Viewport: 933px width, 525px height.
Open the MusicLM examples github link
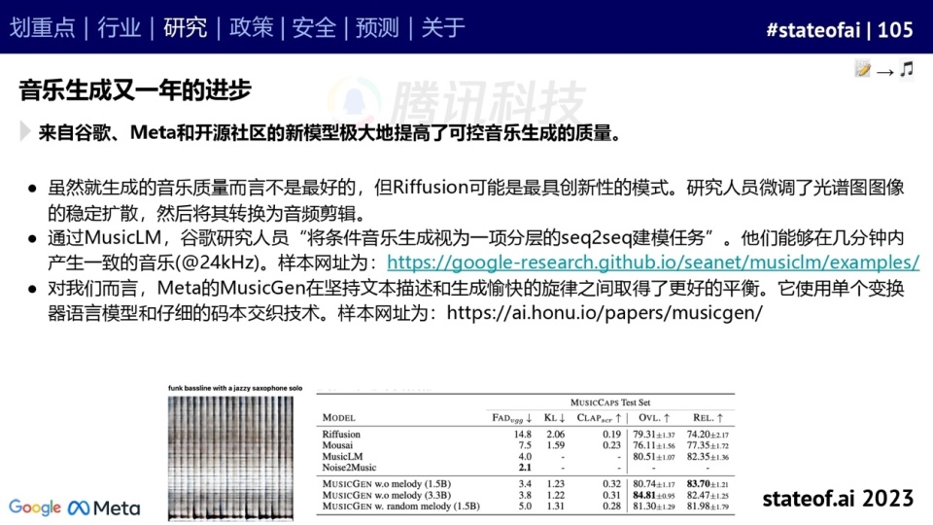click(653, 262)
